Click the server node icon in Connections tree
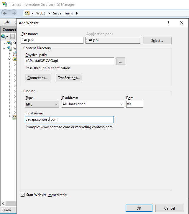189x214 pixels. tap(9, 48)
